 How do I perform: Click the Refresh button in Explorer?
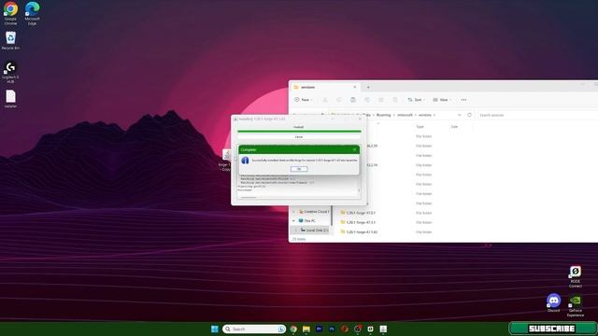469,115
